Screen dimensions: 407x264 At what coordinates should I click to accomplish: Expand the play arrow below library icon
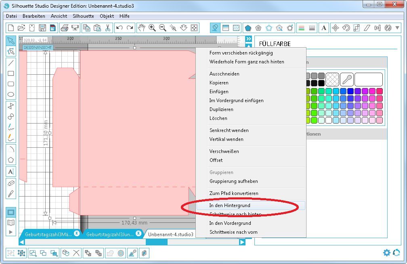click(x=11, y=232)
